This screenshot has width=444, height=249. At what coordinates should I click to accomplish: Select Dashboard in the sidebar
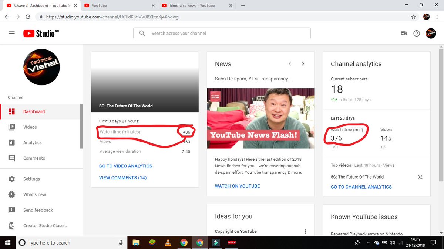(x=40, y=111)
